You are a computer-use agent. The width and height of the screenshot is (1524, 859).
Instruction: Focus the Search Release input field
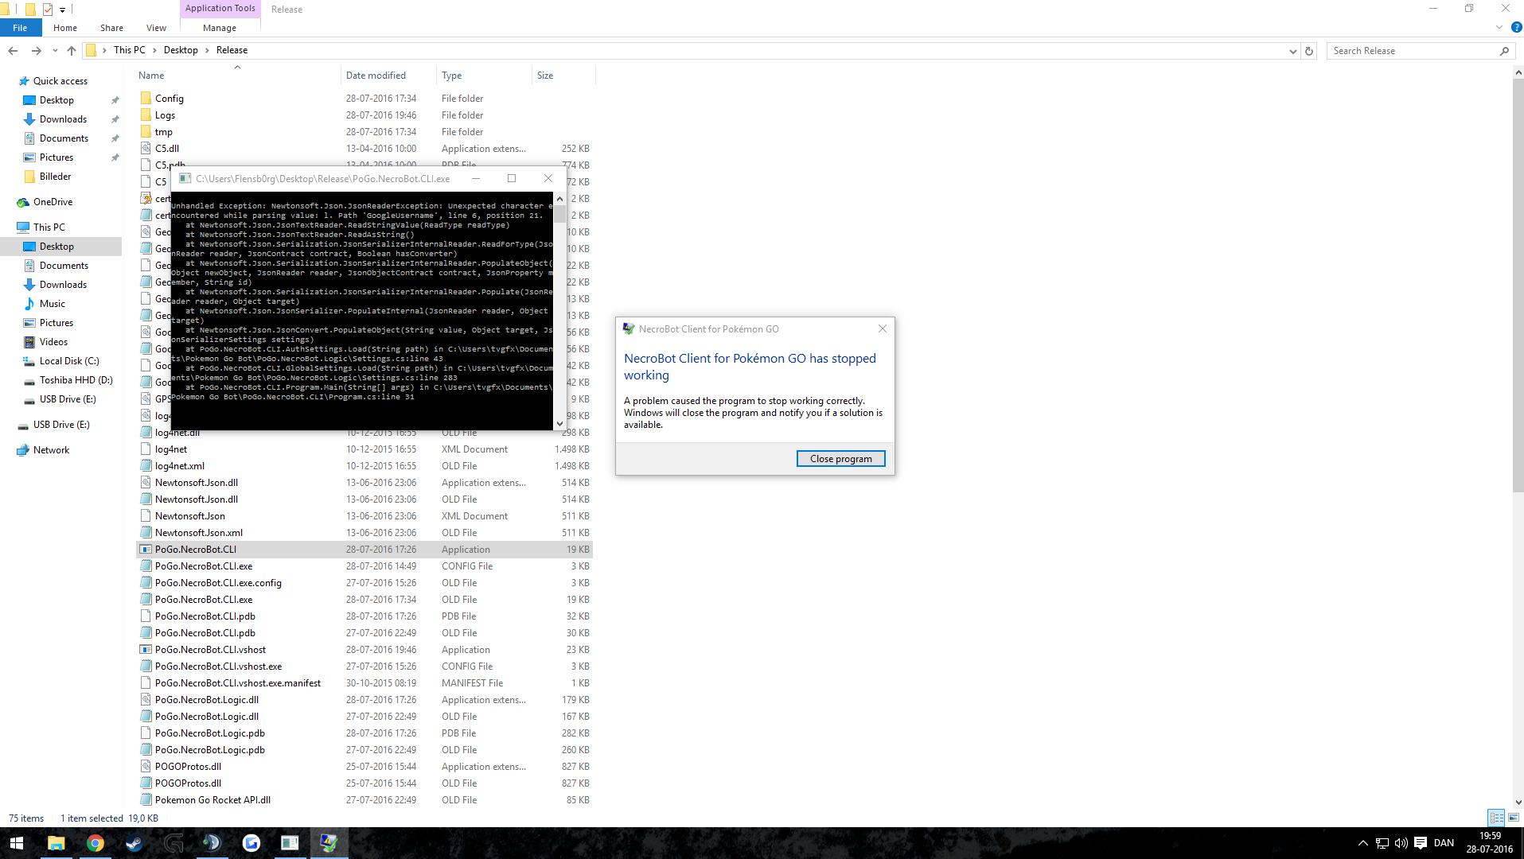click(x=1414, y=51)
